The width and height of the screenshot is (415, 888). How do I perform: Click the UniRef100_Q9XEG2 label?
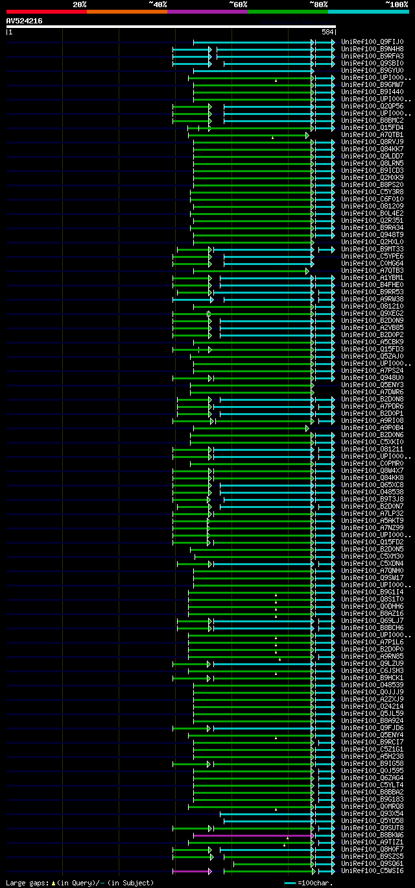(372, 313)
